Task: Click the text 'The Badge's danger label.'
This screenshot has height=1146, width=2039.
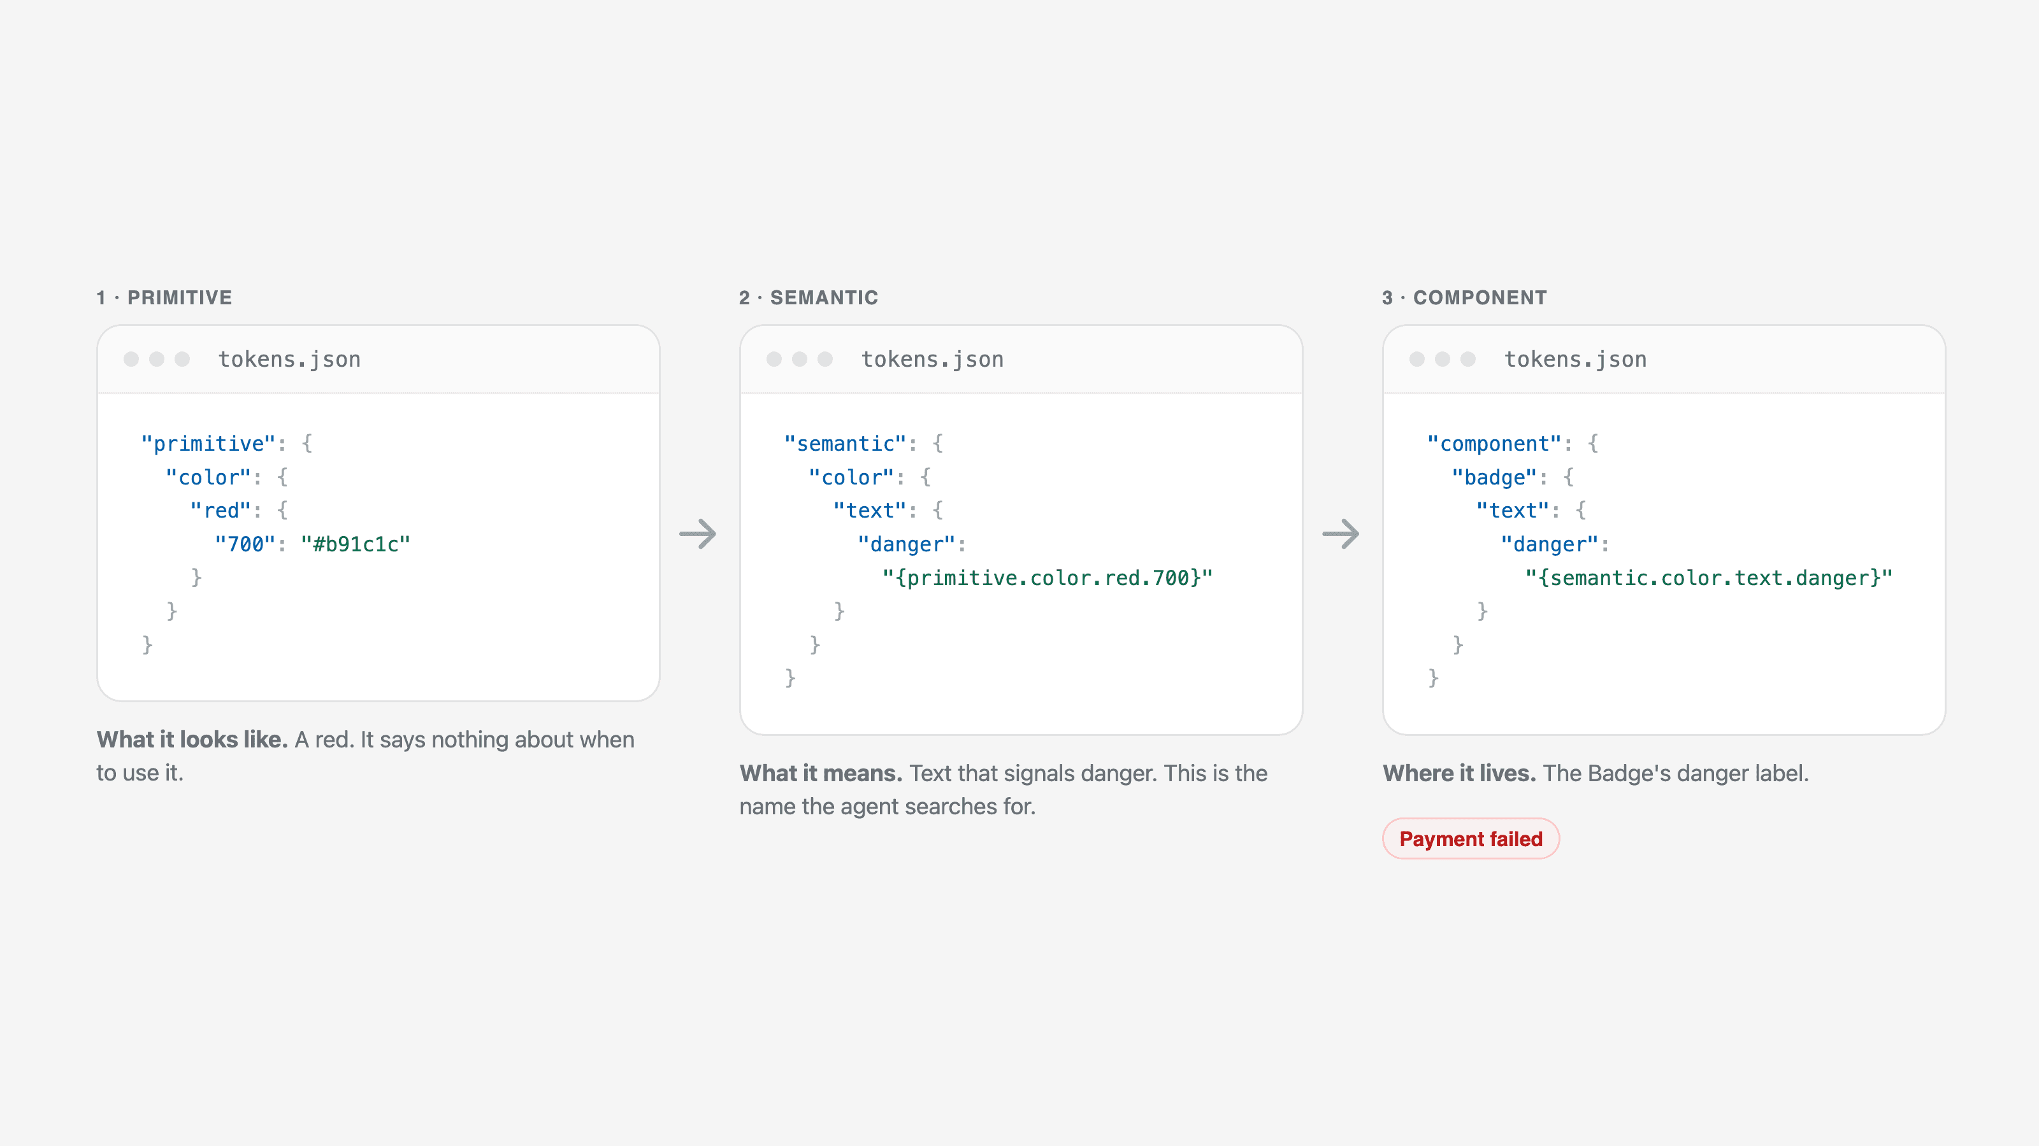Action: [x=1676, y=773]
